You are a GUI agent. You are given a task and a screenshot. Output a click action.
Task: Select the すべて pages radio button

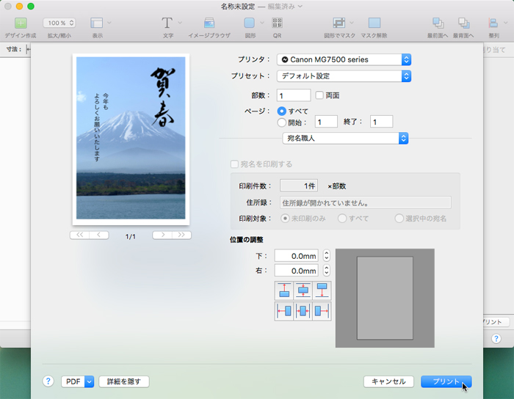click(x=281, y=111)
